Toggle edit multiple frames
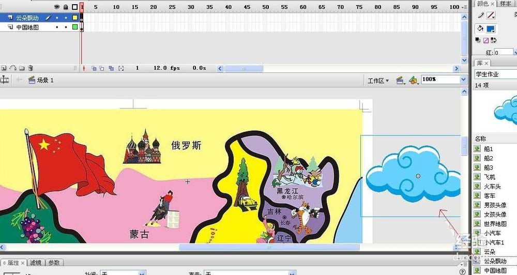Viewport: 517px width, 275px height. (112, 68)
